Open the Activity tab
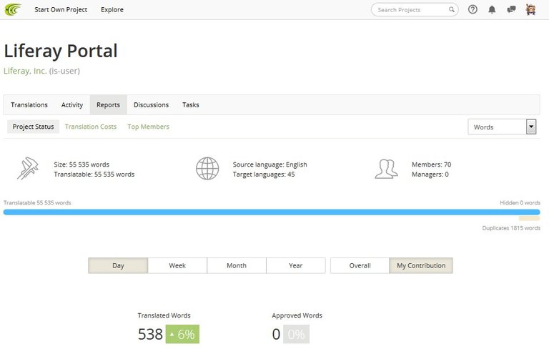Viewport: 549px width, 349px height. coord(71,104)
